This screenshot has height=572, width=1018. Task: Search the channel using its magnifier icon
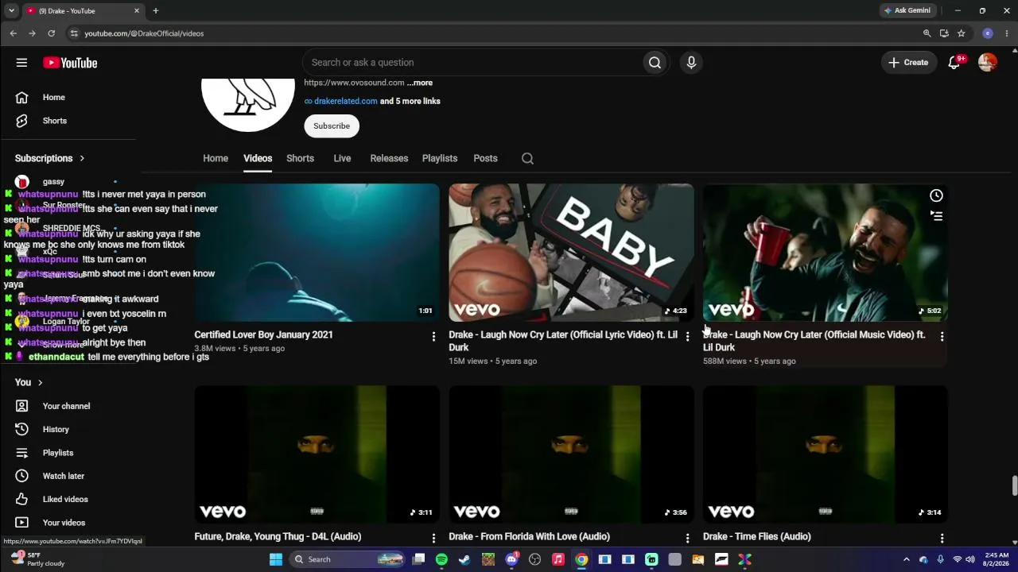coord(527,158)
